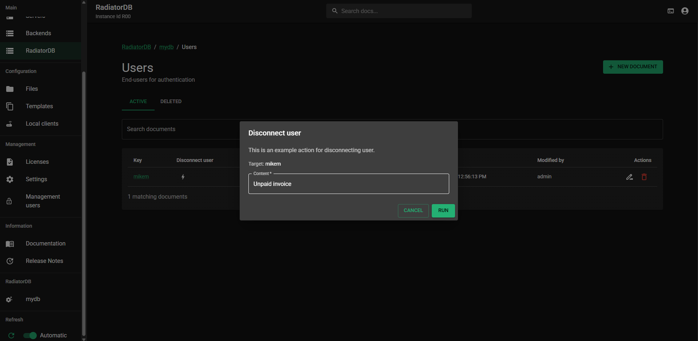
Task: Open the mydb breadcrumb link
Action: click(166, 47)
